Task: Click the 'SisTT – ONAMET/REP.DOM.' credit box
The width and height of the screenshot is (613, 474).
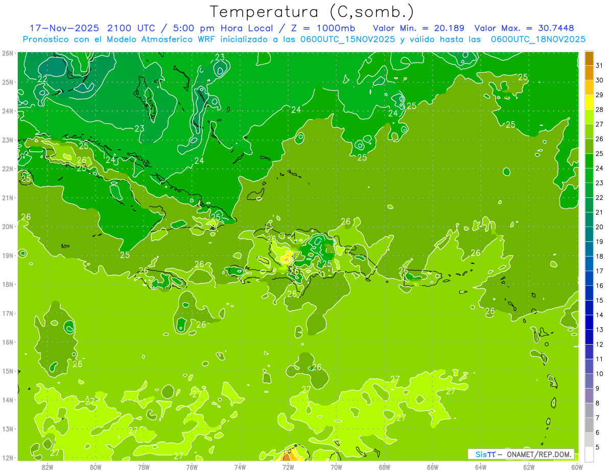Action: 521,454
